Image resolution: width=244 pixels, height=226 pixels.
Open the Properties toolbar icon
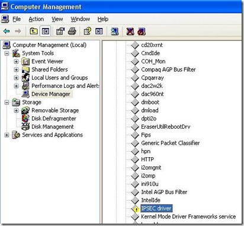(x=60, y=31)
